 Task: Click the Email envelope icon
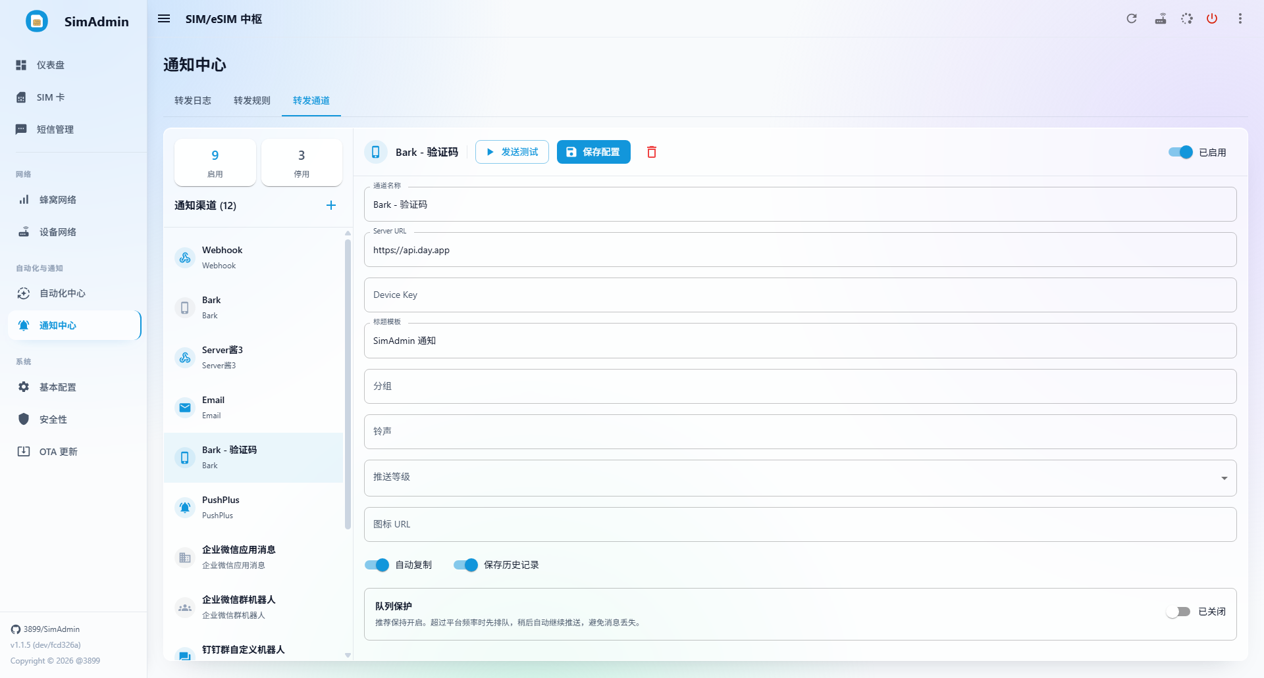pos(185,408)
